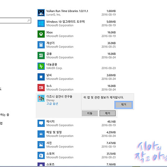This screenshot has width=167, height=167.
Task: Click the Windows 10 업그레이드 도우미 icon
Action: coord(41,23)
